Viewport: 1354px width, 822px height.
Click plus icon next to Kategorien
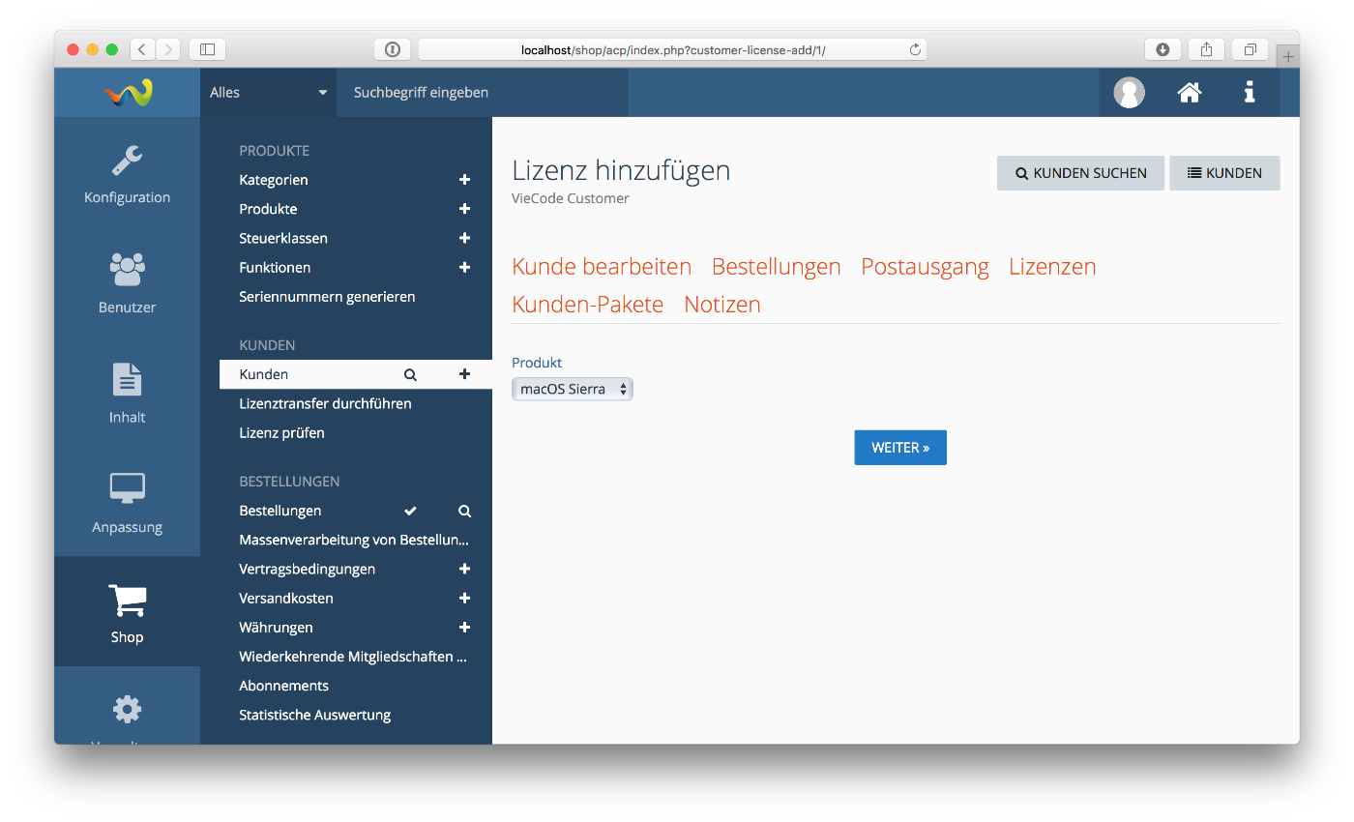[464, 180]
